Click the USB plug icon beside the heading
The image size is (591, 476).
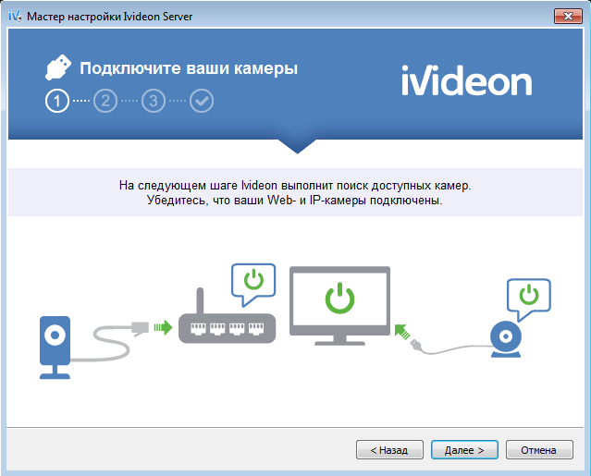point(58,67)
